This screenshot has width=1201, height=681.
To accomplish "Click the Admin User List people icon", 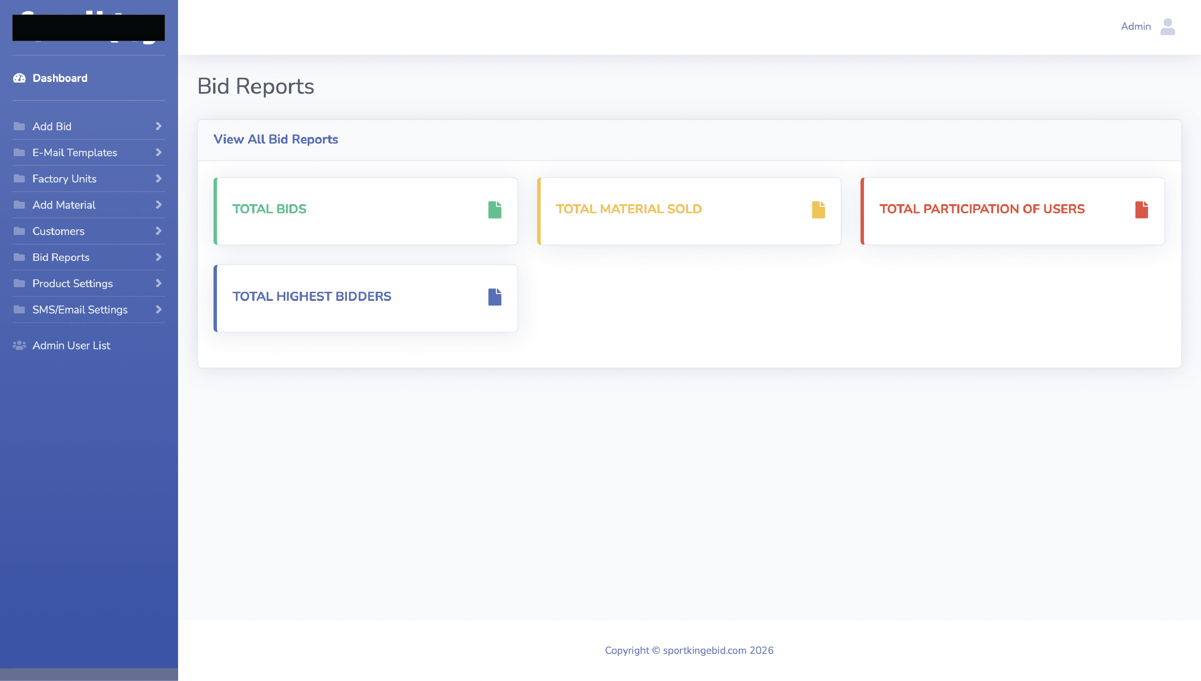I will (19, 346).
